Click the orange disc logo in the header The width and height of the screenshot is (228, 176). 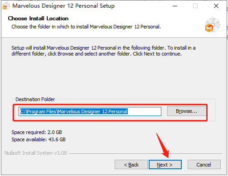212,25
